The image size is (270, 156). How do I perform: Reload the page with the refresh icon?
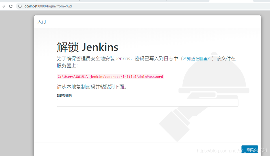point(11,6)
